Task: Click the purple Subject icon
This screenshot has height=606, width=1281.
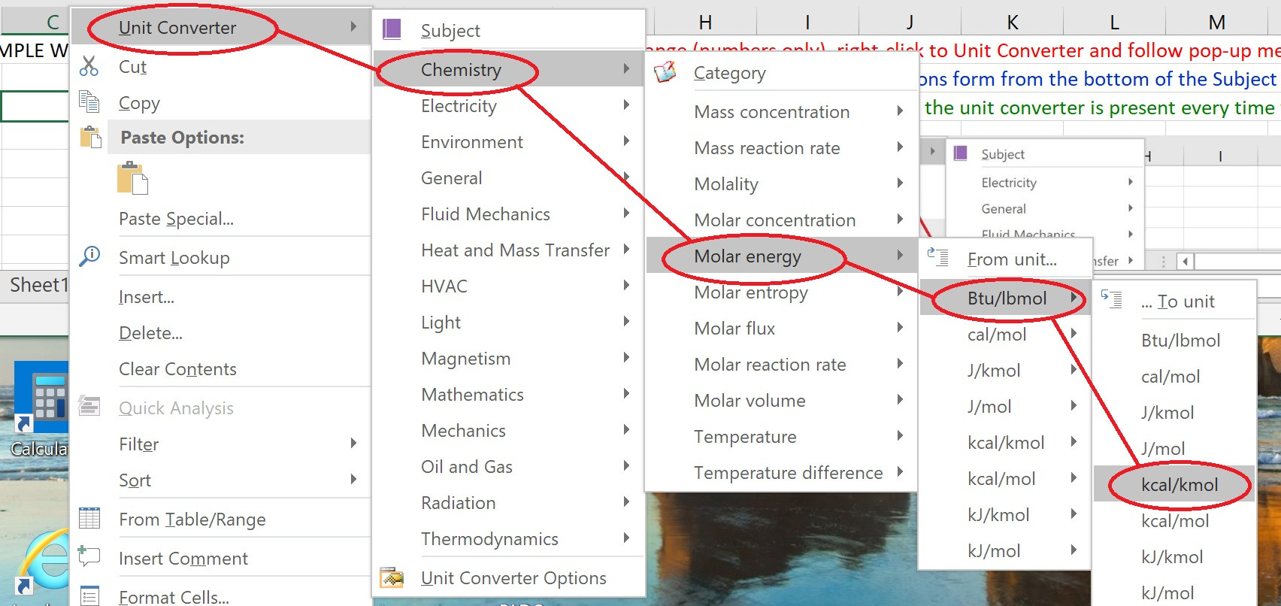Action: point(392,30)
